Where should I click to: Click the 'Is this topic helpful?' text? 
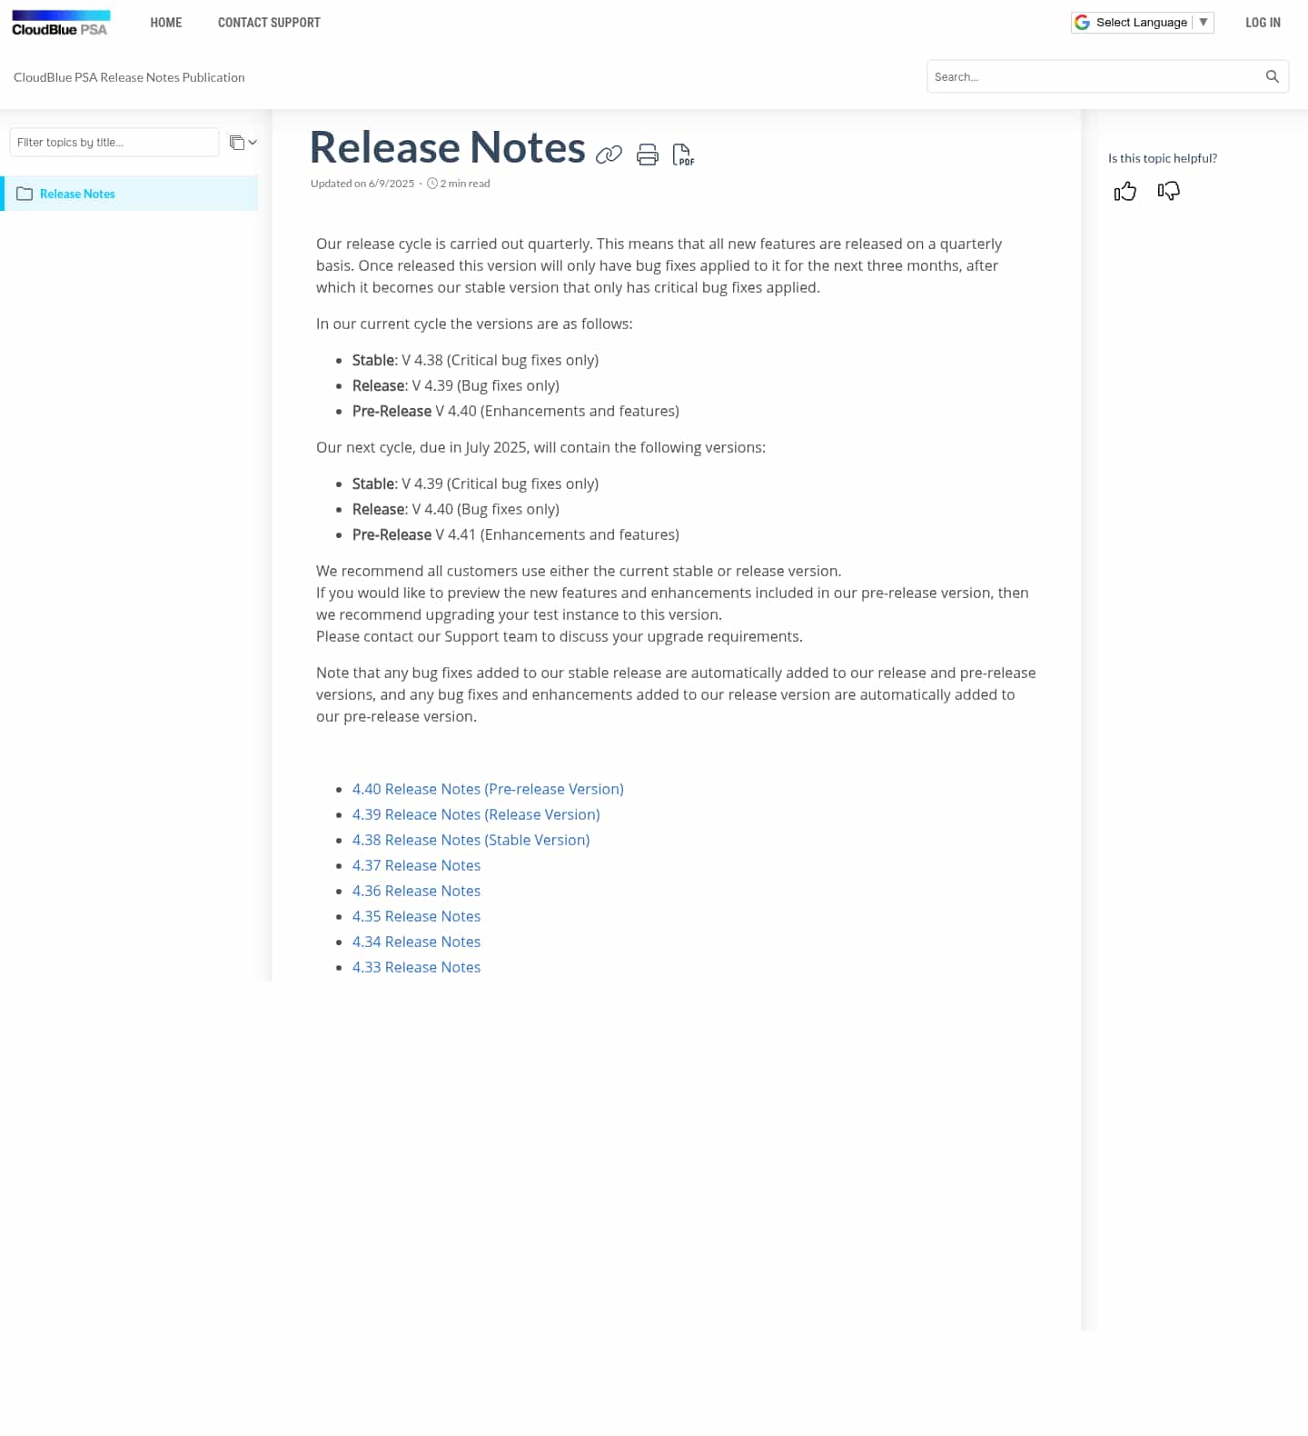1163,158
